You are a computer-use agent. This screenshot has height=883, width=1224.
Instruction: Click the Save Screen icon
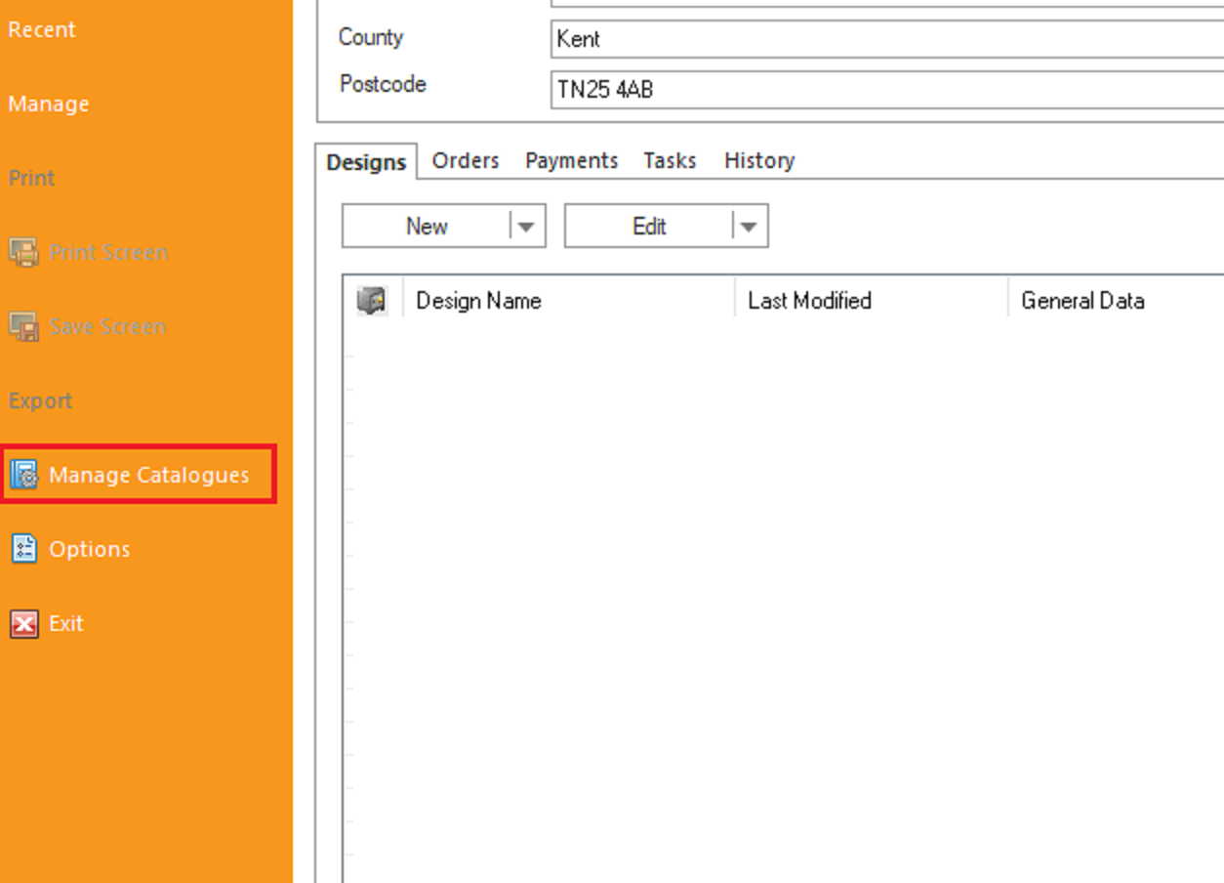(x=23, y=326)
